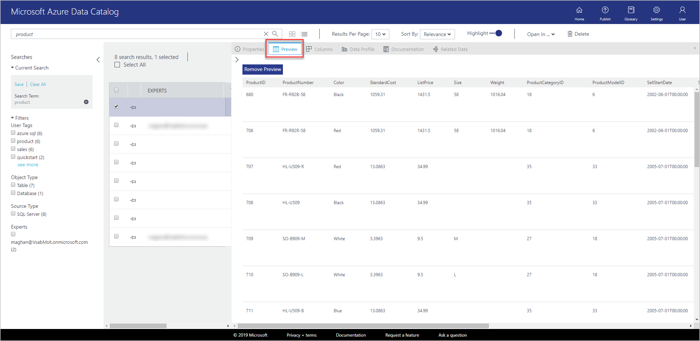Uncheck the selected first result
Screen dimensions: 700x341
tap(116, 107)
